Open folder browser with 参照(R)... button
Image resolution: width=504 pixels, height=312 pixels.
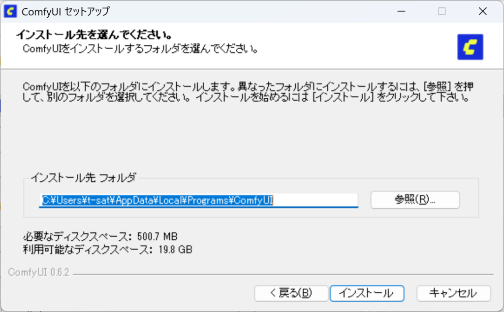pyautogui.click(x=414, y=200)
